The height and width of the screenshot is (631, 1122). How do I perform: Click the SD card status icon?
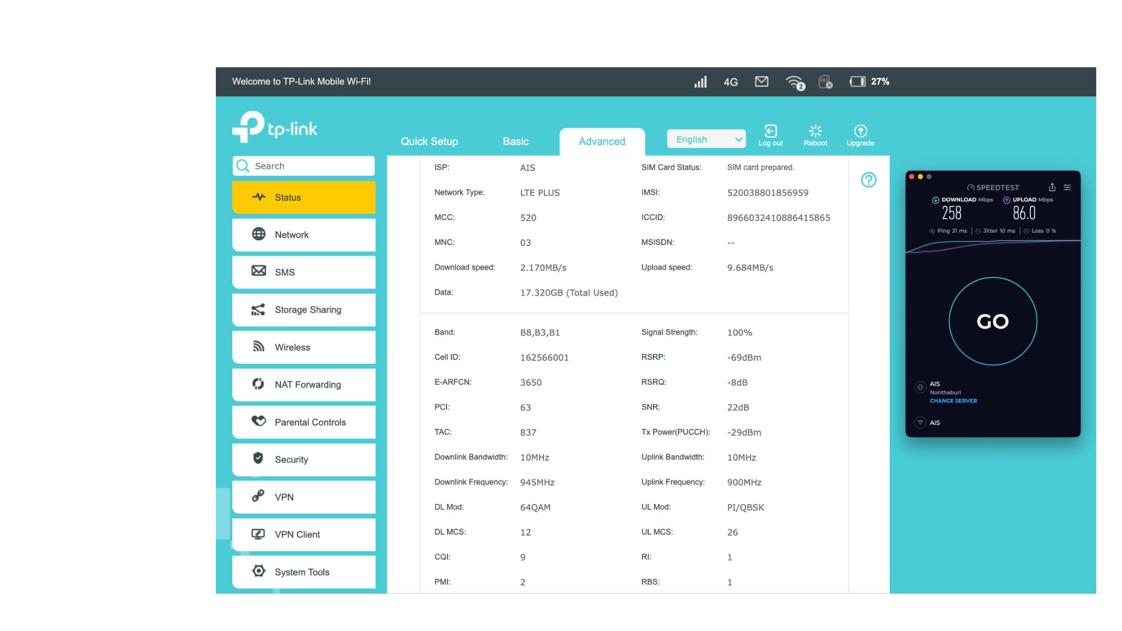point(825,82)
